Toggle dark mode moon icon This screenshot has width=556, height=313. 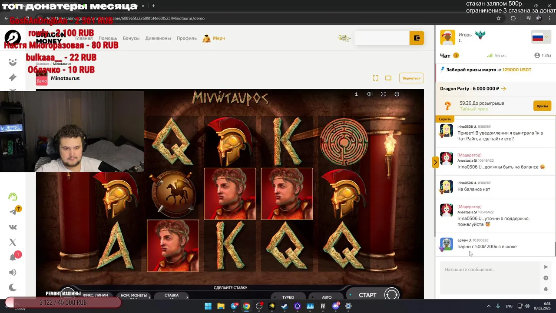(13, 287)
